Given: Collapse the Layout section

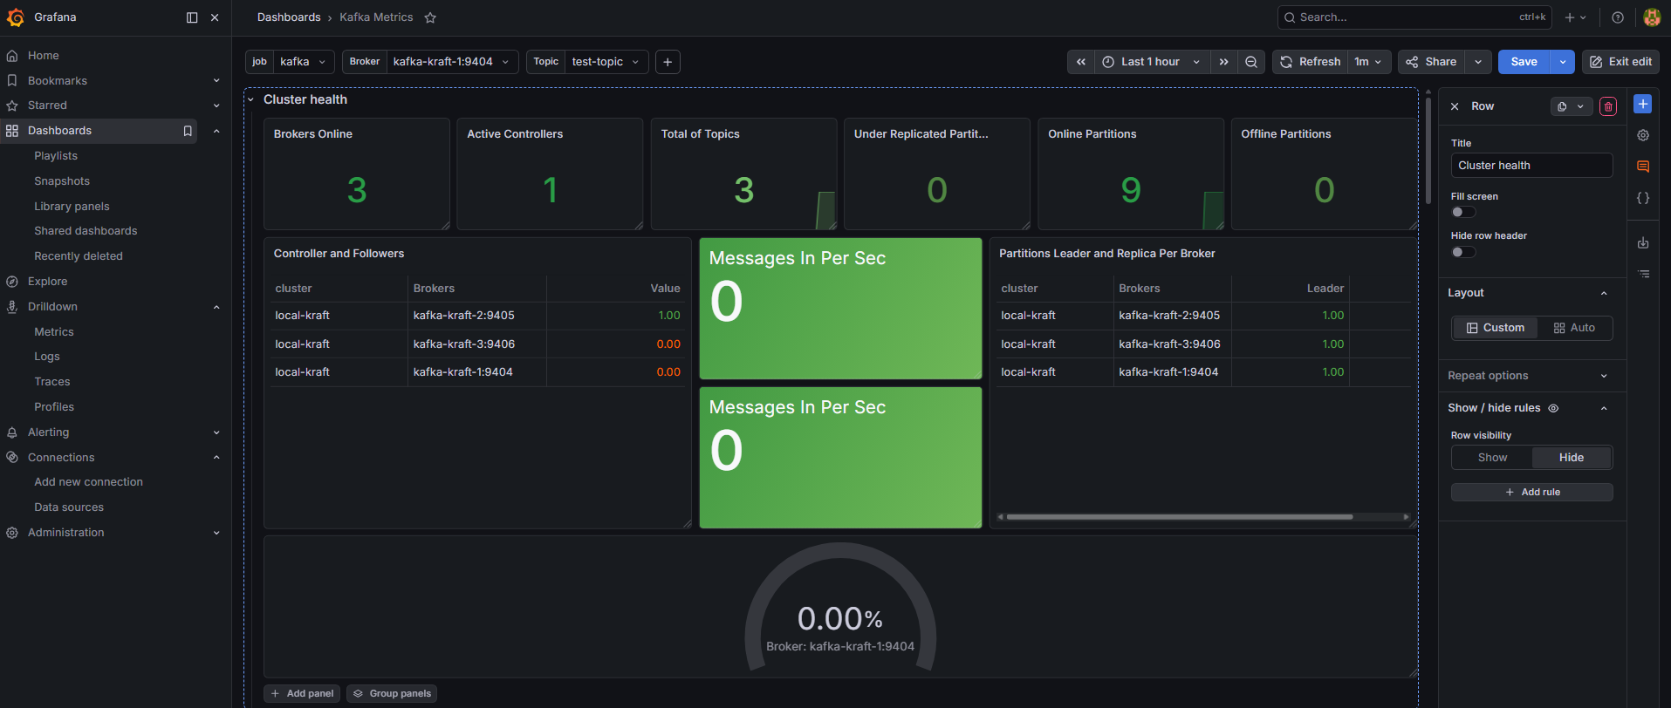Looking at the screenshot, I should (1604, 293).
